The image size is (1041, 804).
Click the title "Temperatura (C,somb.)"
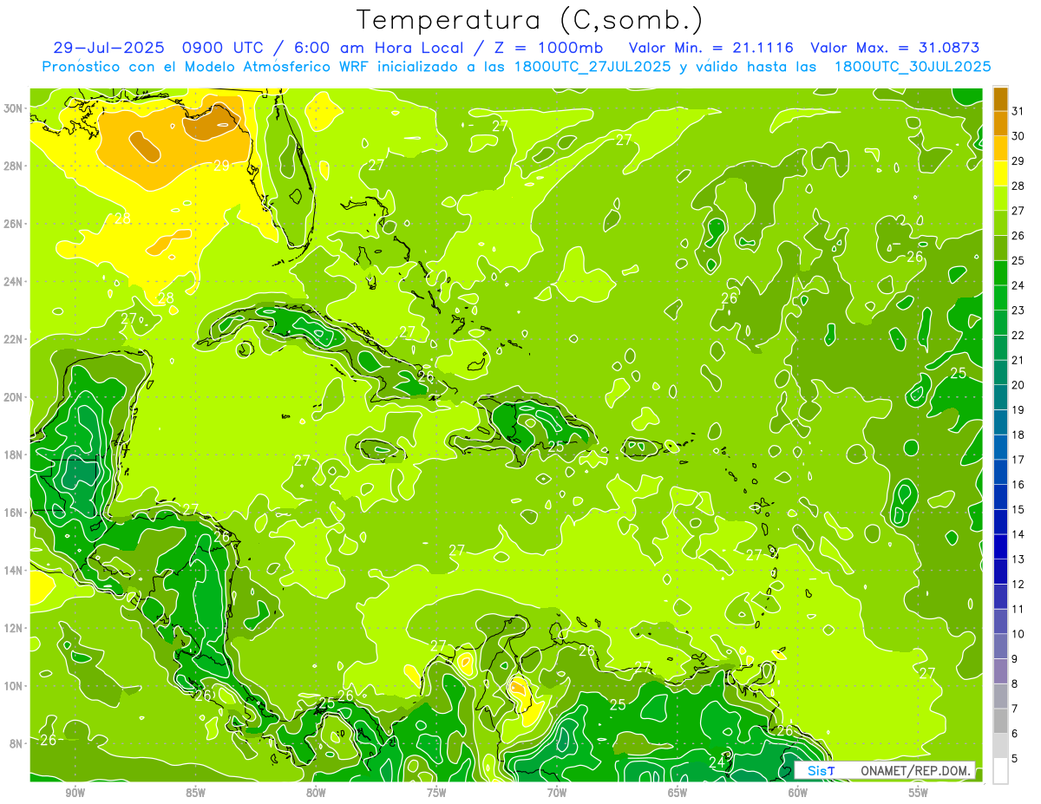[529, 20]
